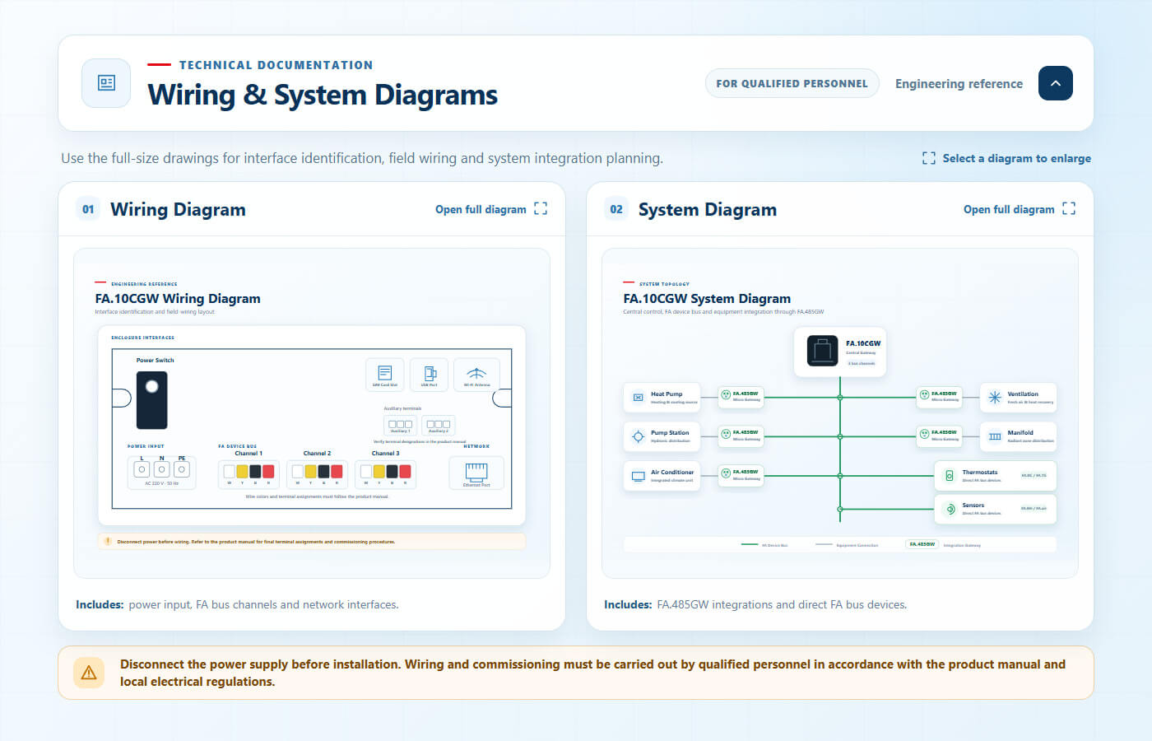Viewport: 1152px width, 741px height.
Task: Click the yellow terminal of Channel 1
Action: click(243, 472)
